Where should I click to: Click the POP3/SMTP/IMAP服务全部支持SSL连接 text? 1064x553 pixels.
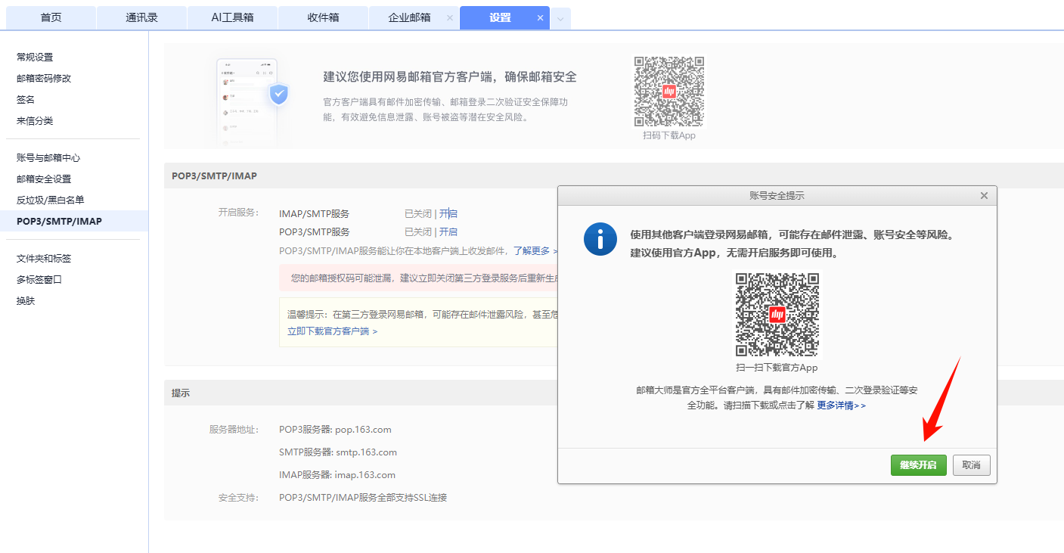point(363,497)
